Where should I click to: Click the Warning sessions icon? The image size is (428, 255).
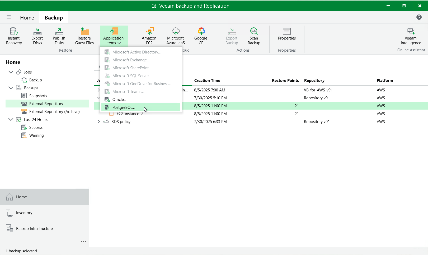click(x=24, y=135)
